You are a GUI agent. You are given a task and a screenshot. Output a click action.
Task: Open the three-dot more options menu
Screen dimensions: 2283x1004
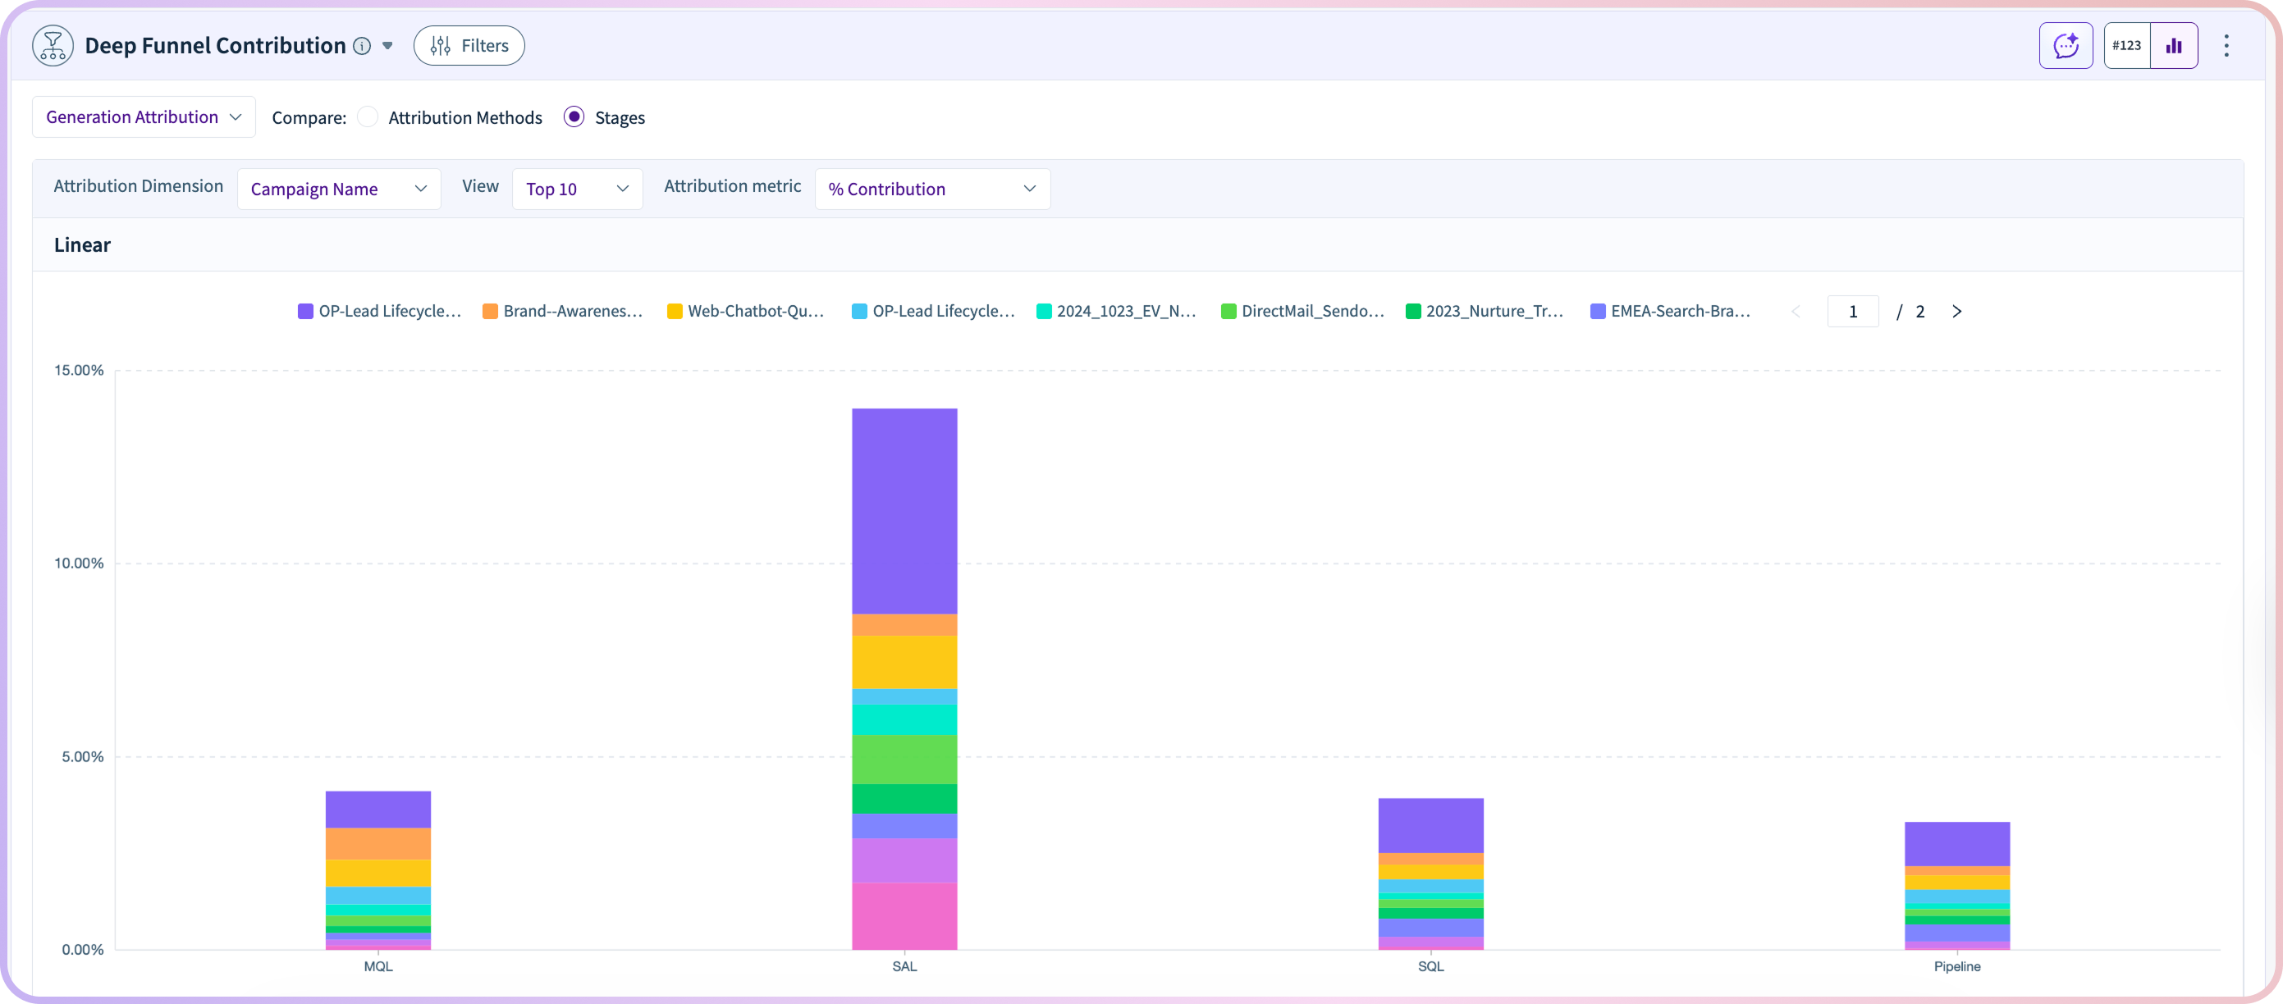[x=2226, y=46]
